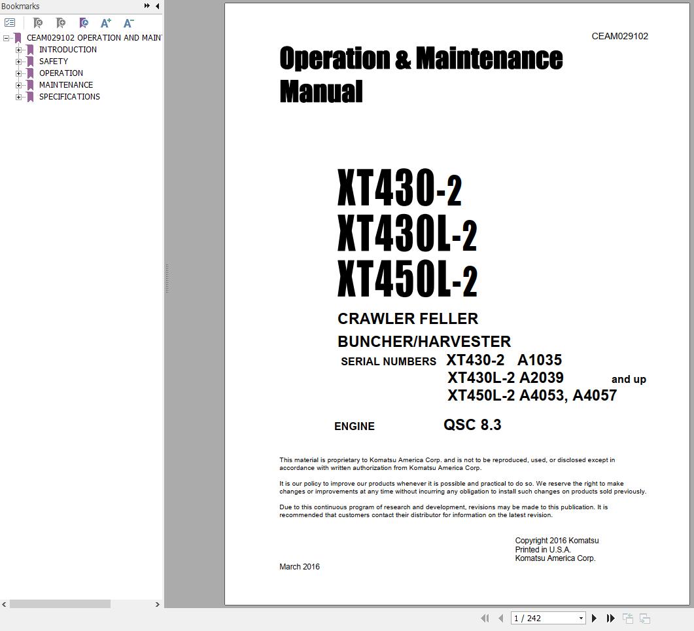This screenshot has width=694, height=631.
Task: Go to the previous page
Action: click(x=500, y=618)
